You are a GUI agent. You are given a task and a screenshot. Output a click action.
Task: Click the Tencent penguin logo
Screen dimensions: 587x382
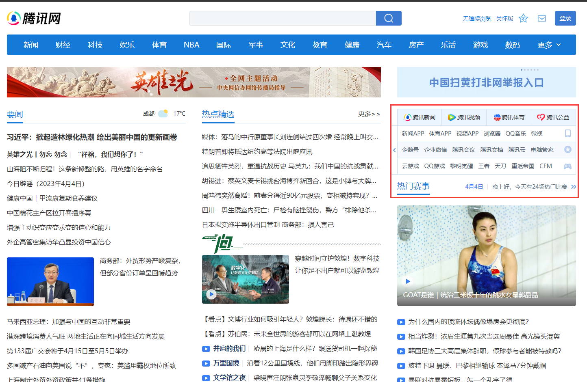[x=14, y=18]
